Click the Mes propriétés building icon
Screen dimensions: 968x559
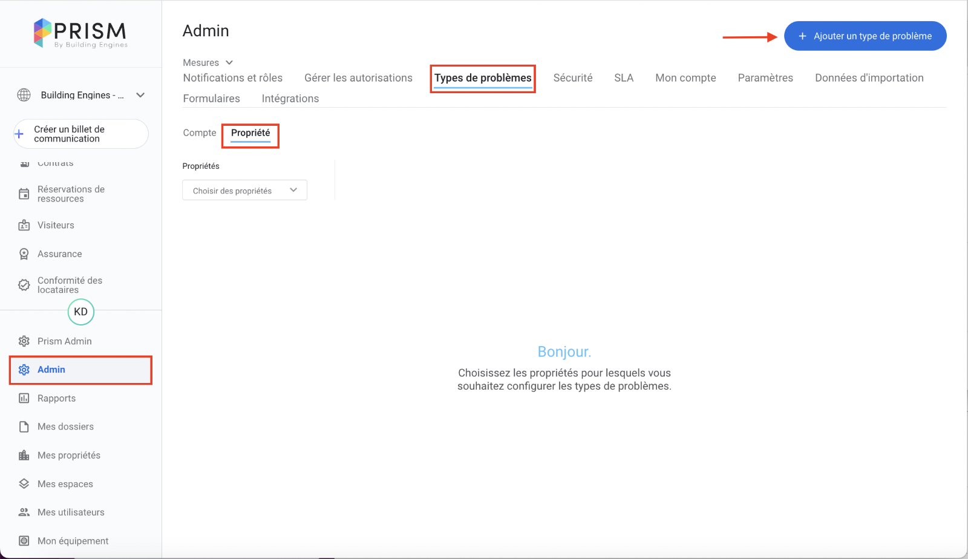click(x=24, y=456)
